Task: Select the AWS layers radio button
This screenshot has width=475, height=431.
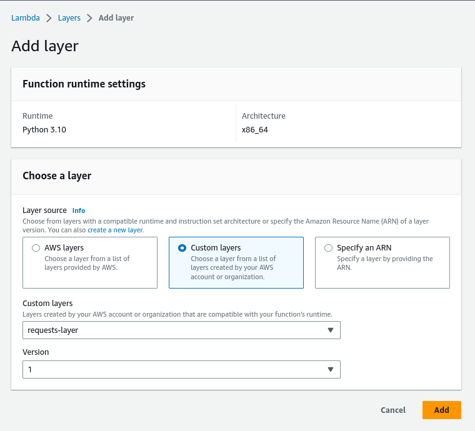Action: click(x=36, y=248)
